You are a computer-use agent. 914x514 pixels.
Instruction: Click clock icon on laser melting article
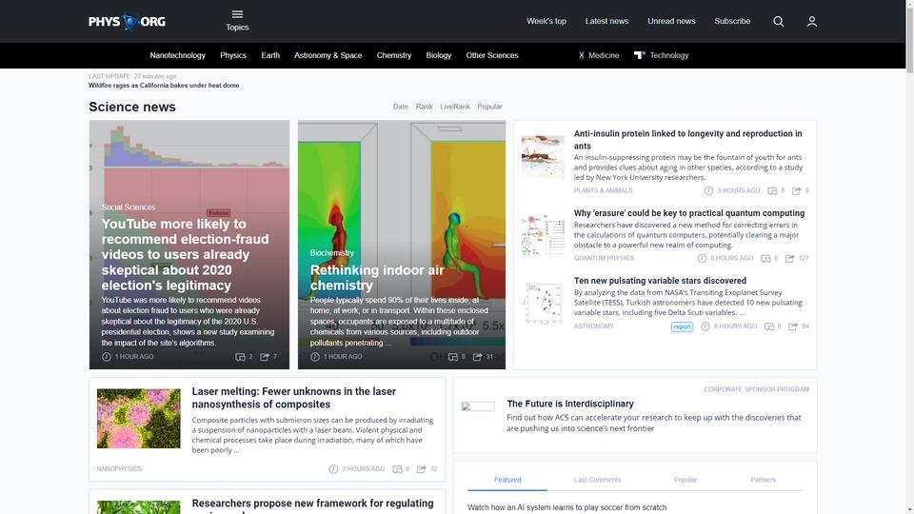pyautogui.click(x=333, y=469)
